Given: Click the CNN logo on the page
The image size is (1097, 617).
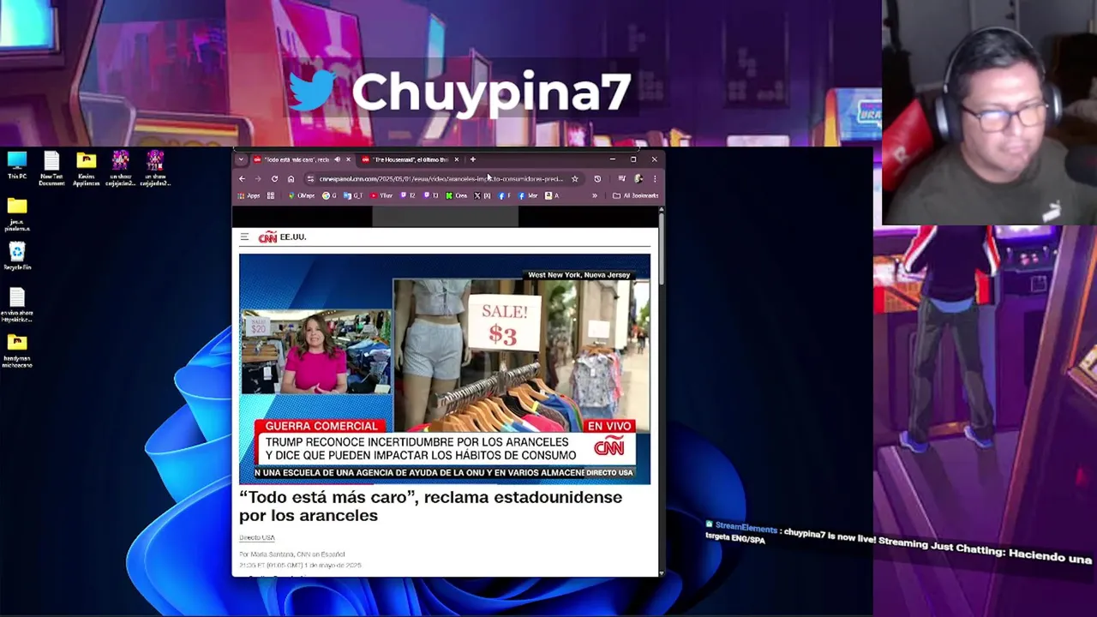Looking at the screenshot, I should [267, 237].
